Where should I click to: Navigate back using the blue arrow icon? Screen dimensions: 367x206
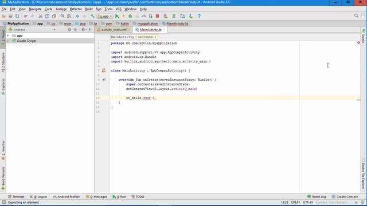point(77,16)
